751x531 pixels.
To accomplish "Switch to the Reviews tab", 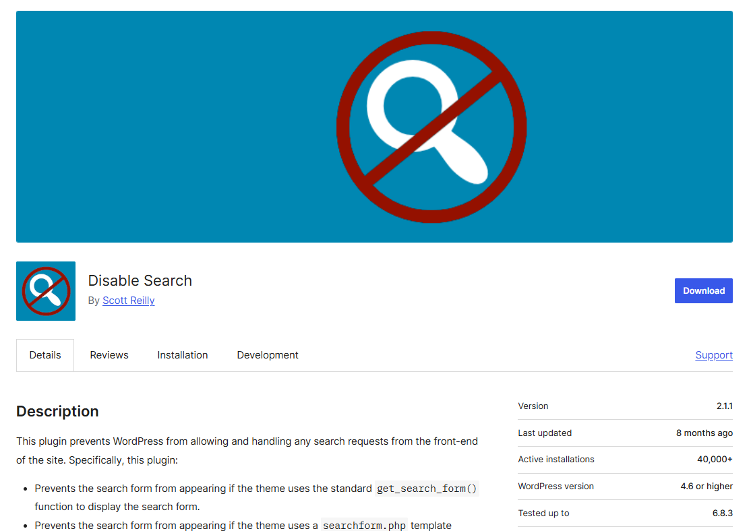I will point(109,355).
